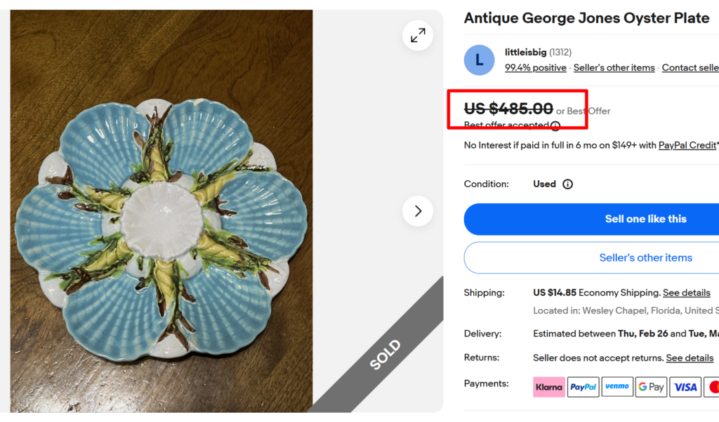View the 99.4% positive feedback link

pos(535,67)
